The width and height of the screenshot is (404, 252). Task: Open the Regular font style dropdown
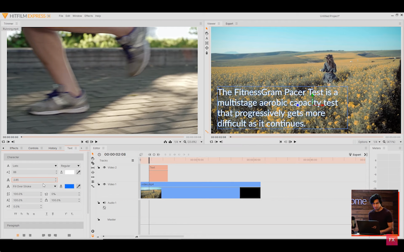point(70,166)
